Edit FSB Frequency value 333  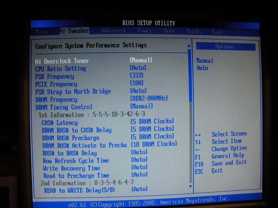point(136,75)
